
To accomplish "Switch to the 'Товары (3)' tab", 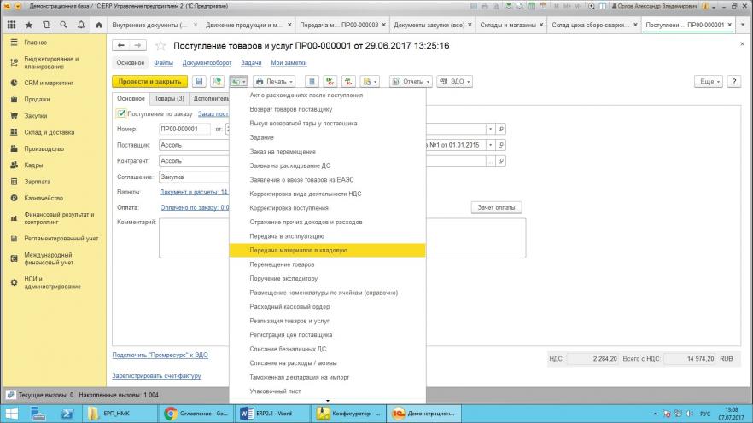I will (x=169, y=98).
